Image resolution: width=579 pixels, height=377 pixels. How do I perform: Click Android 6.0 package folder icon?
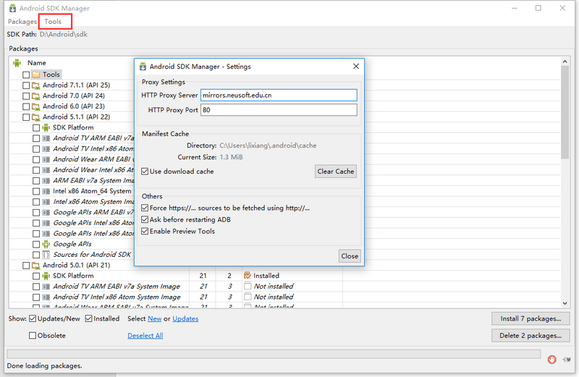tap(35, 106)
